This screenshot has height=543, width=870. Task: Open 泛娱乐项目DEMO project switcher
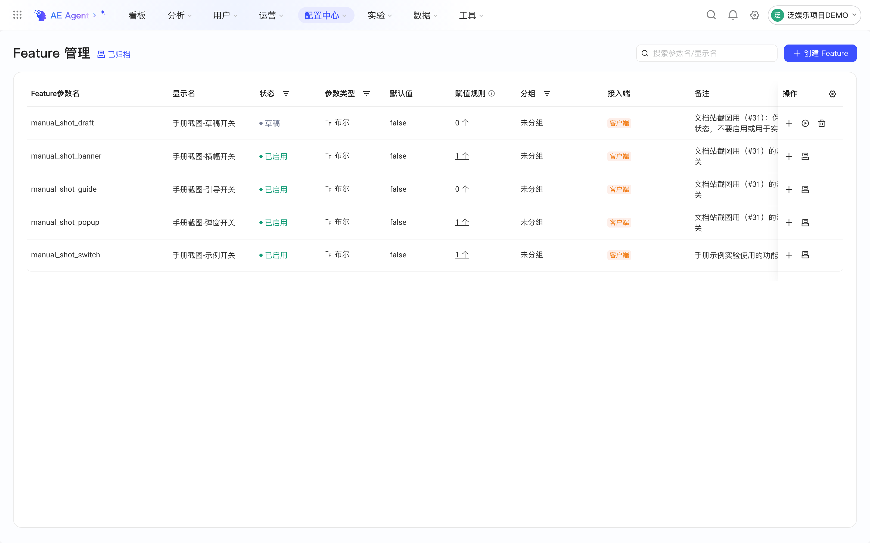pos(814,15)
